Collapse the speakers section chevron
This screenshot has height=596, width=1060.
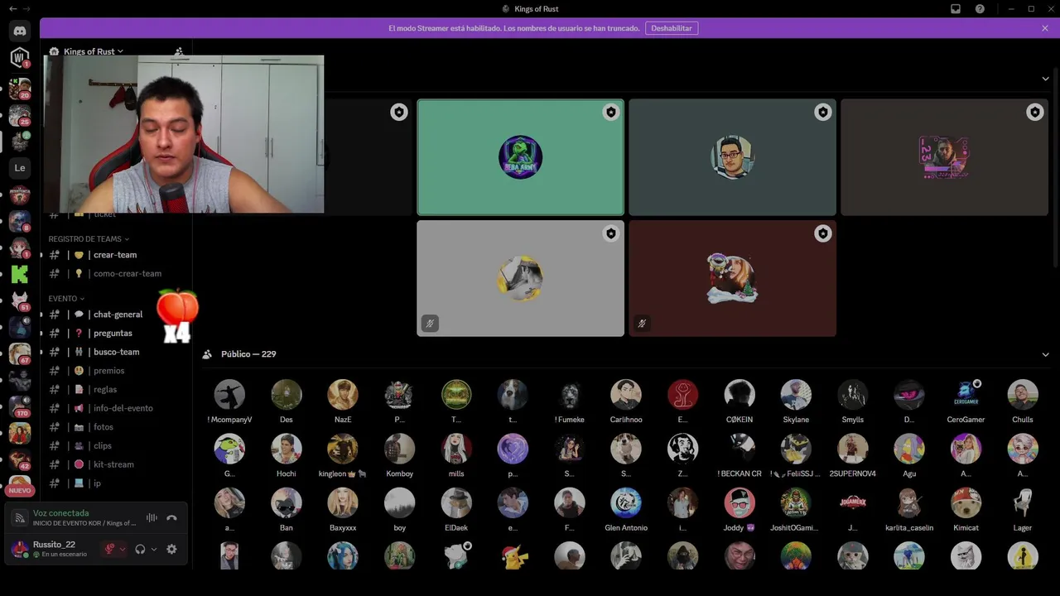[x=1045, y=79]
